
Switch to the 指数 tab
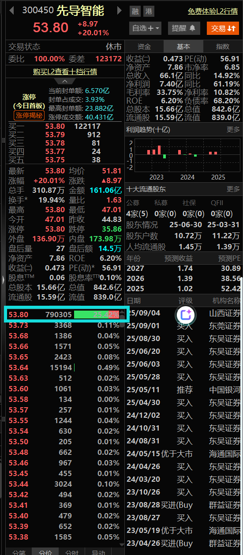coord(223,47)
